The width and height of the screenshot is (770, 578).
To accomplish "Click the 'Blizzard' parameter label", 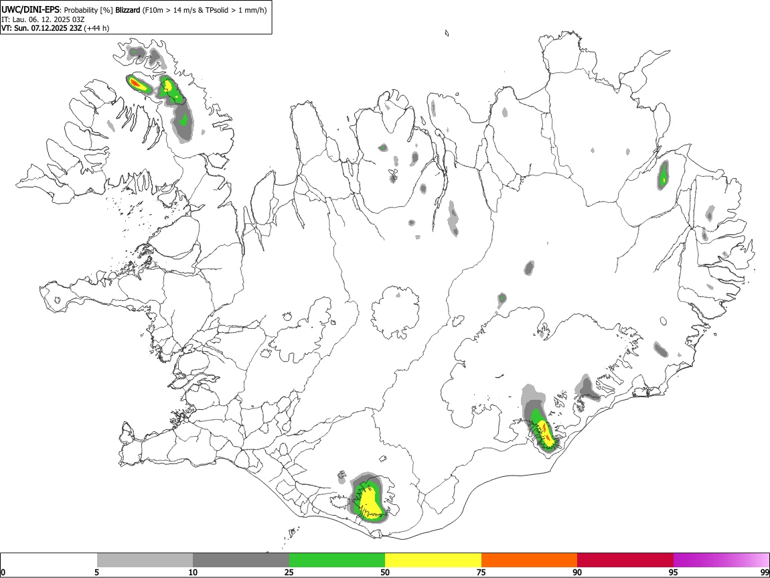I will pyautogui.click(x=128, y=10).
